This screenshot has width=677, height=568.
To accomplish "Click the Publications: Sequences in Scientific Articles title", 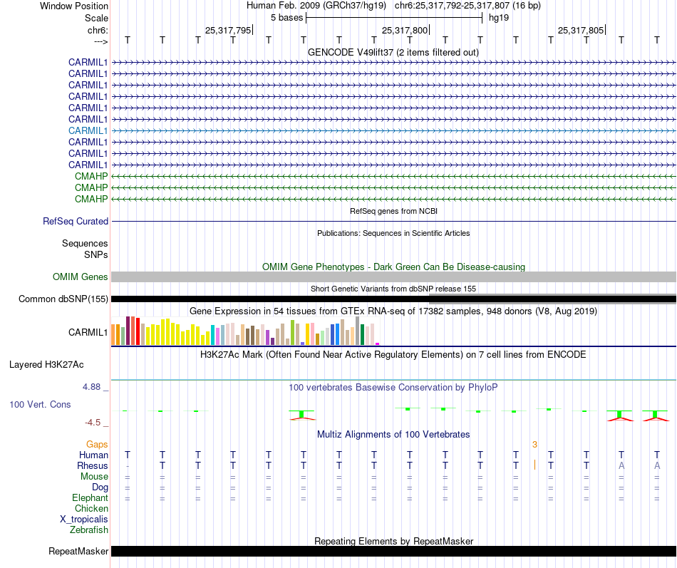I will (x=393, y=233).
